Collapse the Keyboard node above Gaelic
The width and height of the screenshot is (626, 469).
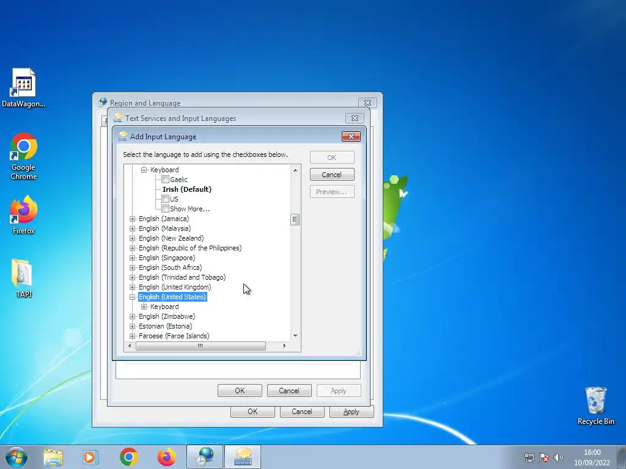(144, 170)
